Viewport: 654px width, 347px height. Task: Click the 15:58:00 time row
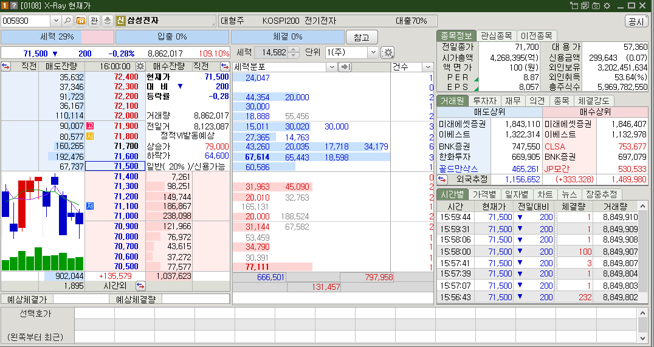[x=538, y=252]
